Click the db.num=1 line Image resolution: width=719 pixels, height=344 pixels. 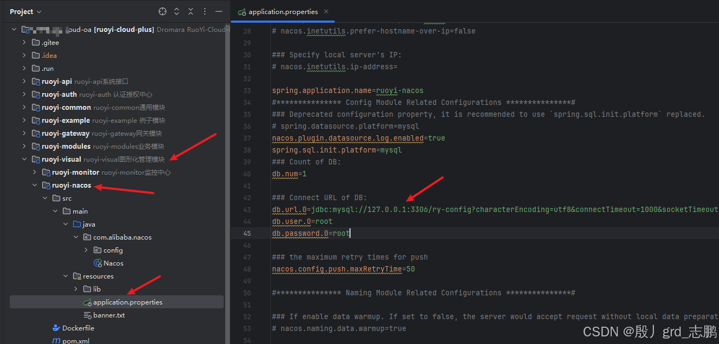[x=289, y=174]
